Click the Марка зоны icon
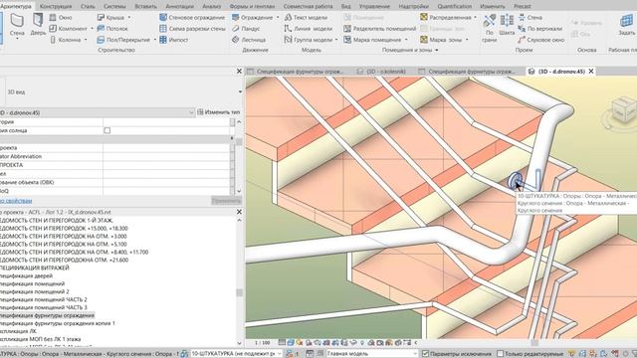The width and height of the screenshot is (637, 358). point(424,40)
